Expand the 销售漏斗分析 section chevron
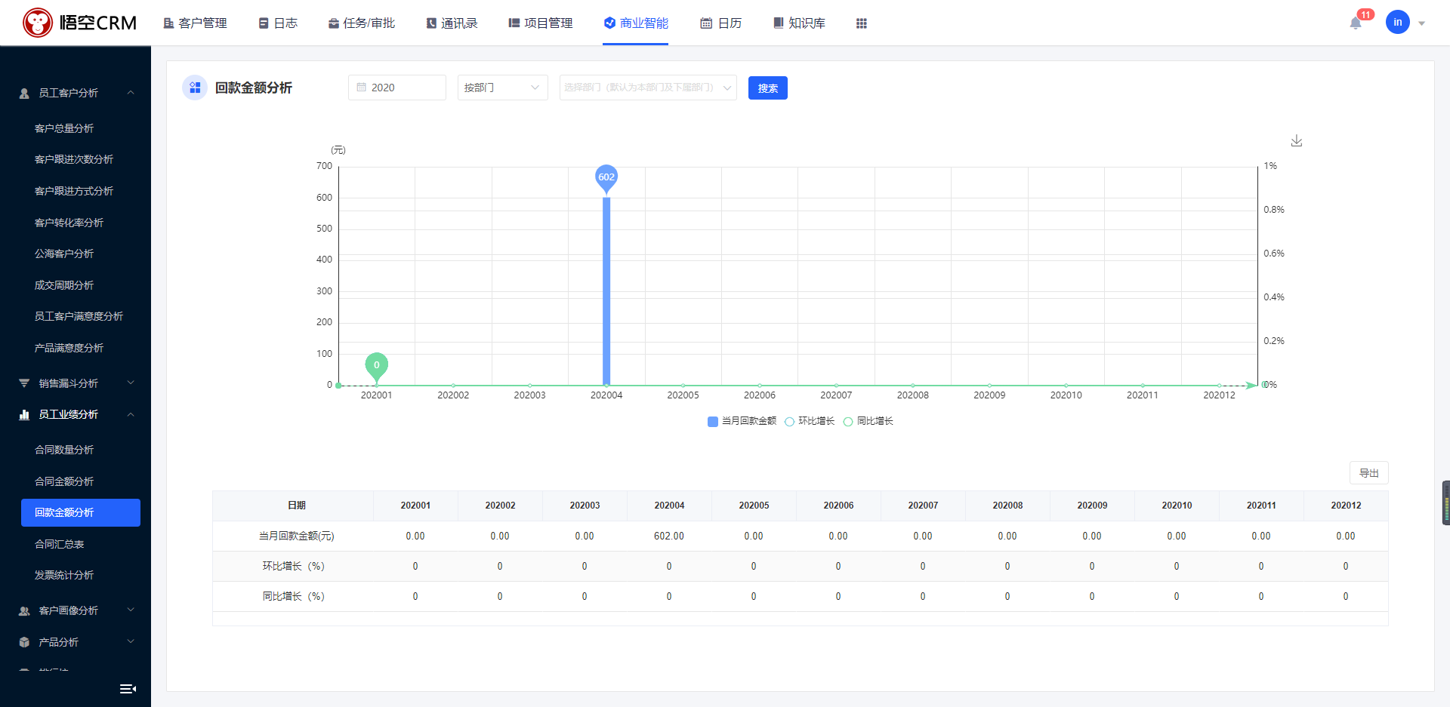 [x=131, y=383]
